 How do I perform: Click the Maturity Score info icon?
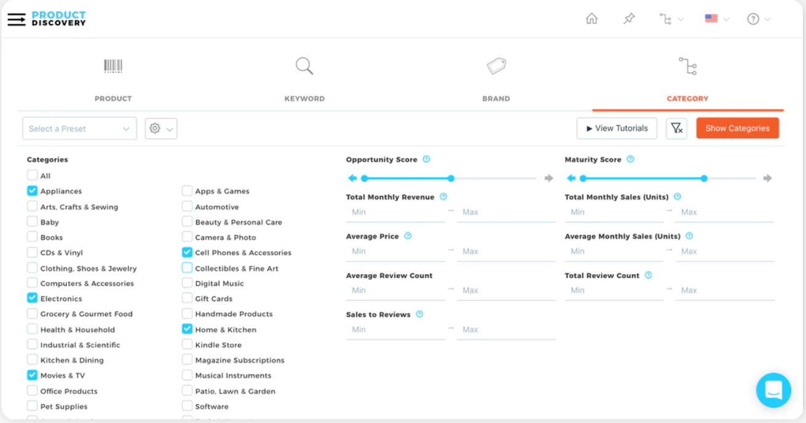[630, 159]
